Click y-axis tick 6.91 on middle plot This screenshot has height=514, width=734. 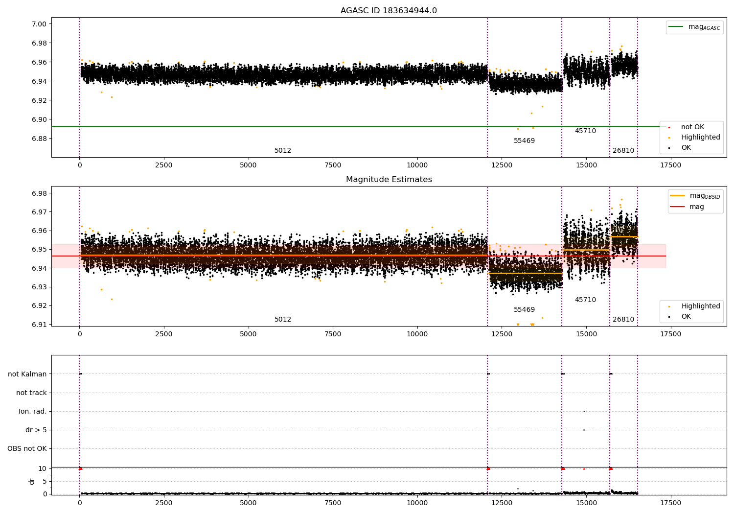tap(39, 325)
